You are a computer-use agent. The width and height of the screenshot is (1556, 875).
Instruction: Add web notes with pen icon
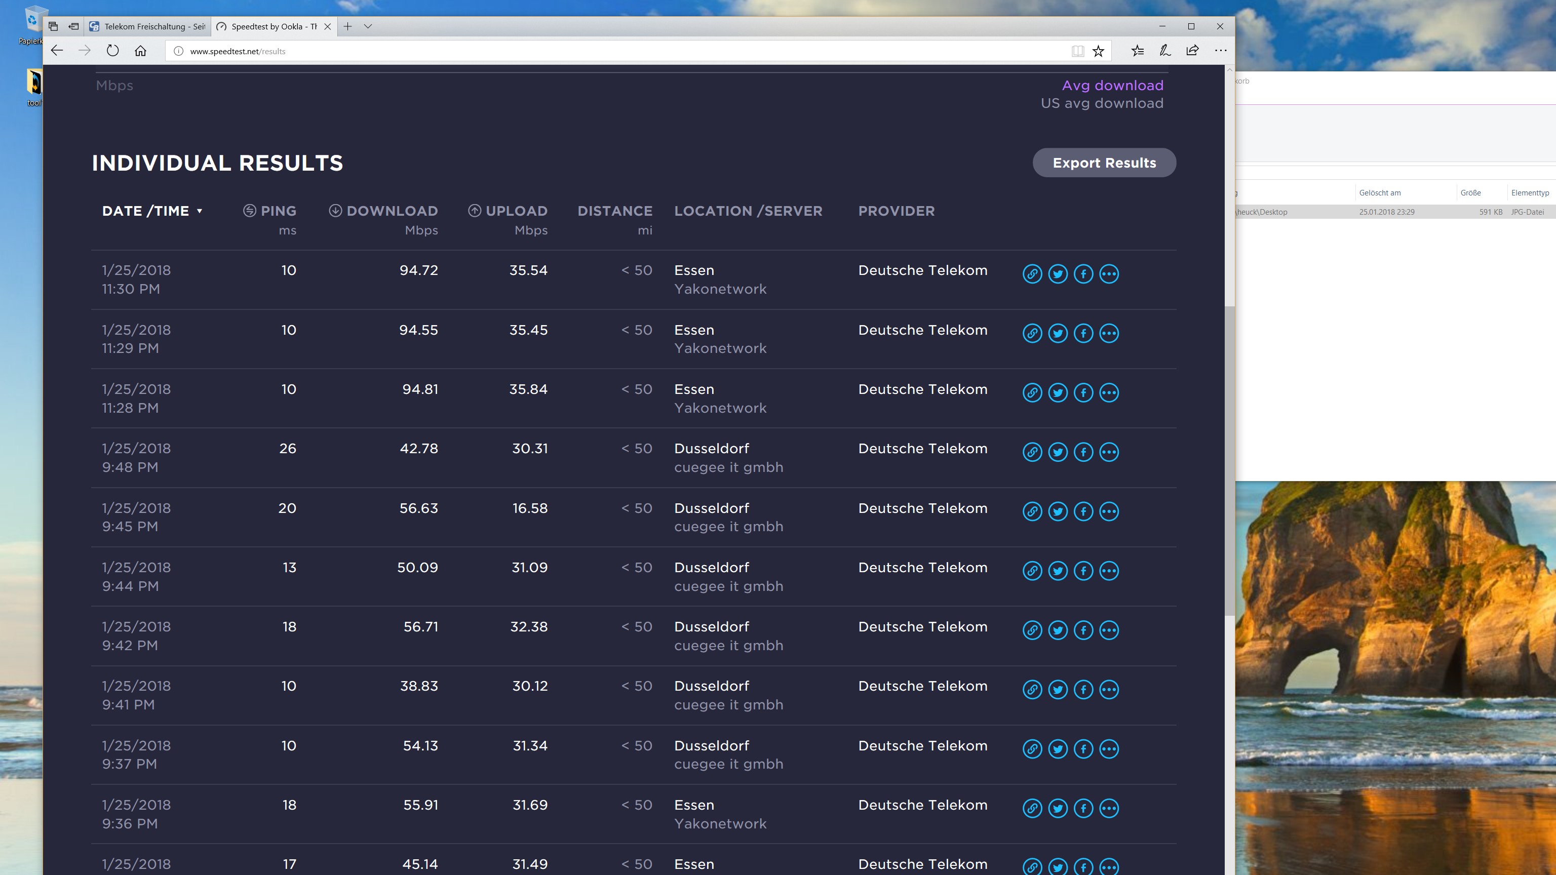click(x=1165, y=51)
